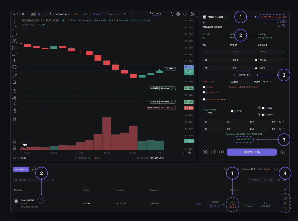Switch to the 'Активные' tab
The image size is (298, 221).
21,169
